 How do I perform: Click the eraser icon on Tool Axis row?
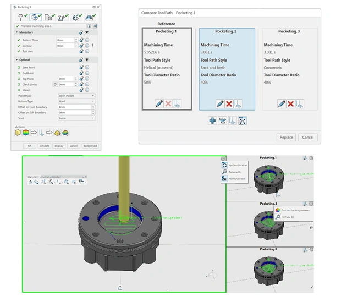[x=81, y=51]
